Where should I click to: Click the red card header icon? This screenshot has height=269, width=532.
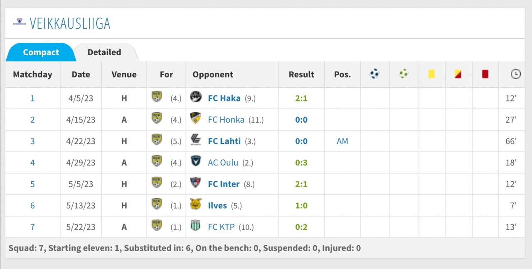point(485,74)
